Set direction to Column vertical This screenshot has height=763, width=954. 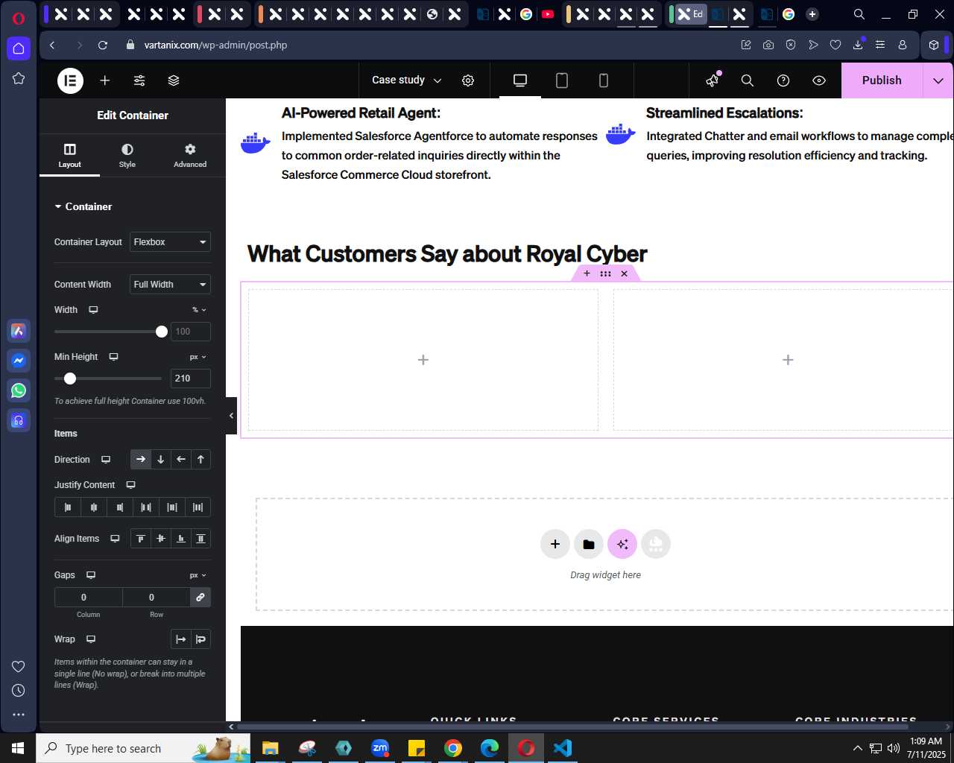[x=161, y=460]
